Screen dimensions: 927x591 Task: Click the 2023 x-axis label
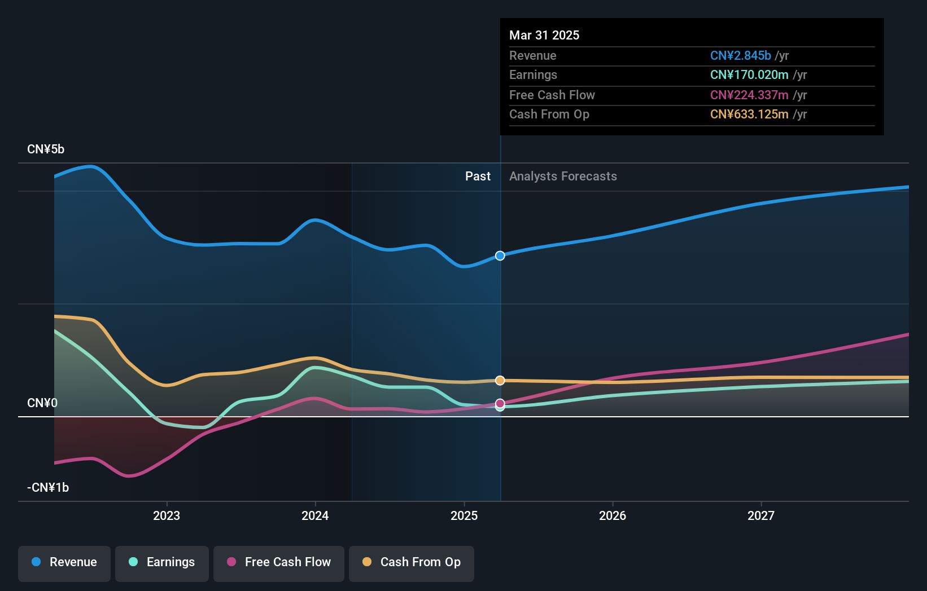click(167, 515)
